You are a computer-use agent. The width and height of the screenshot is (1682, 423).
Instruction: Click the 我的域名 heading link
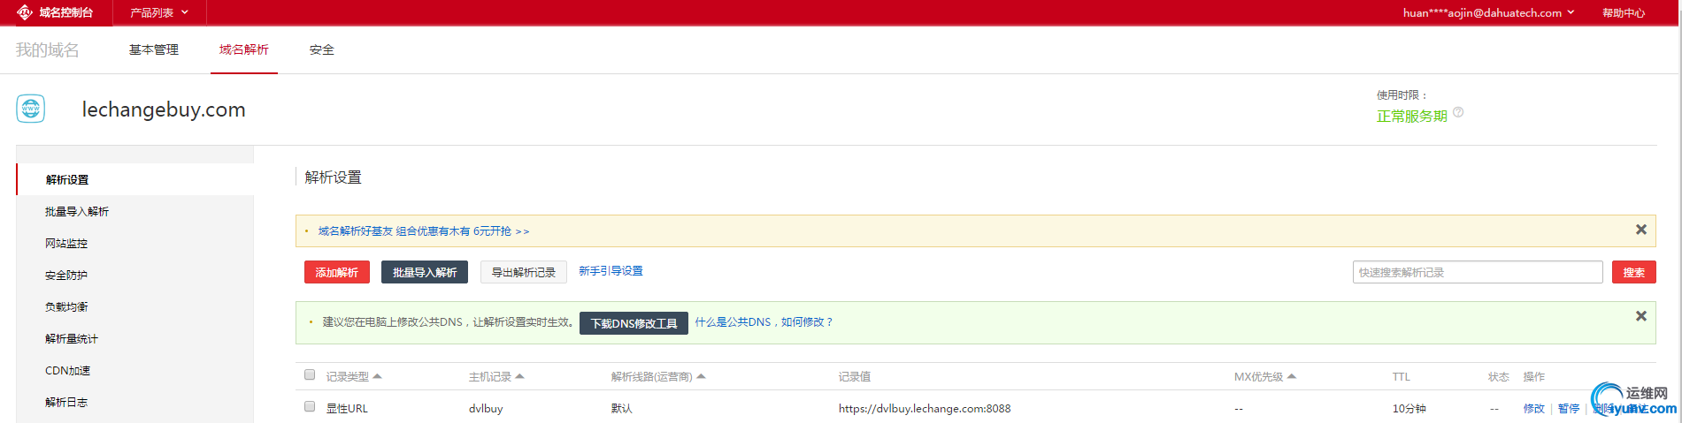(48, 50)
